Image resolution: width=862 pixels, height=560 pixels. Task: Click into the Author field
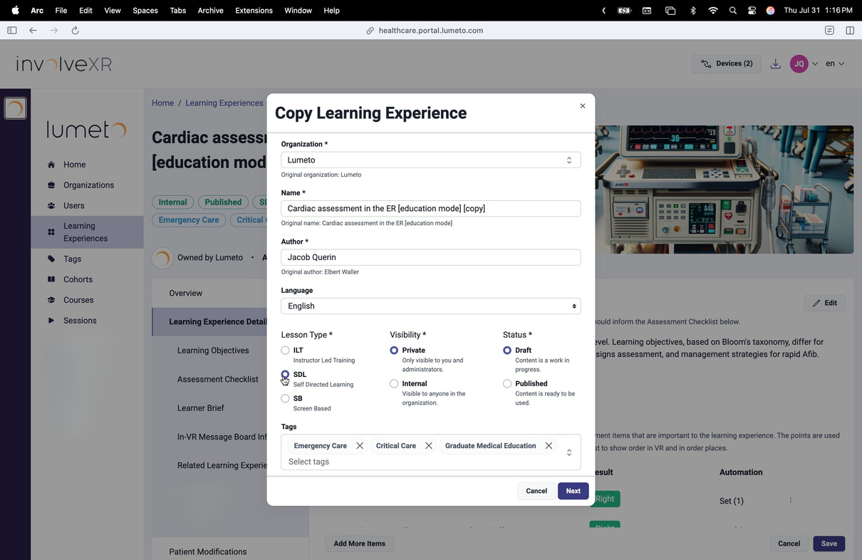pos(431,257)
